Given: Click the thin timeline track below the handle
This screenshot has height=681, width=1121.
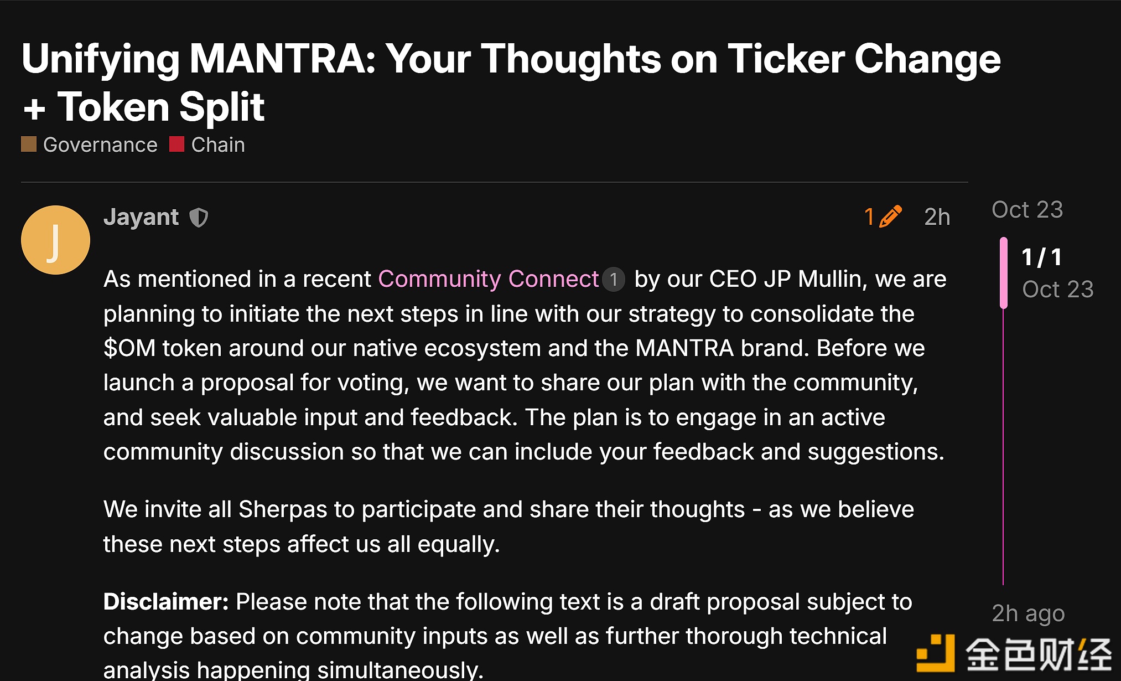Looking at the screenshot, I should [1003, 443].
